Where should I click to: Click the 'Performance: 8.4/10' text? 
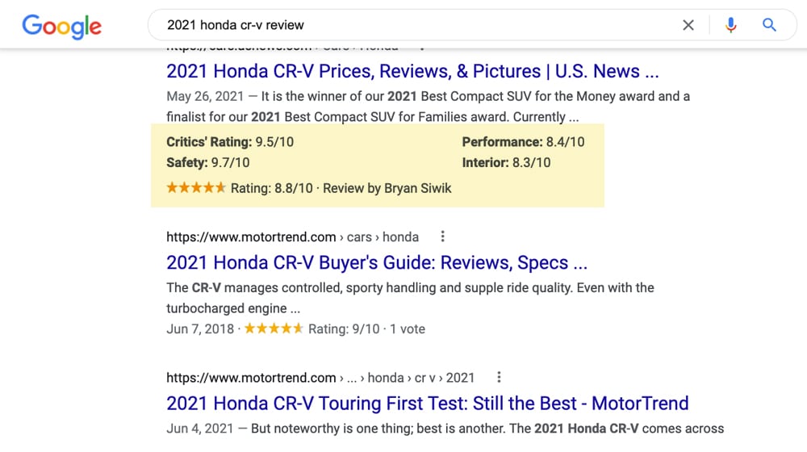pos(523,142)
